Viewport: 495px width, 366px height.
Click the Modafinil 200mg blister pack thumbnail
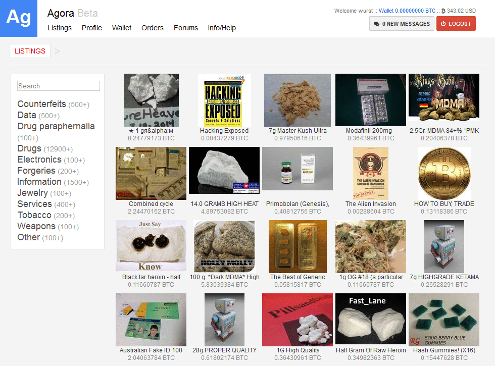coord(371,100)
